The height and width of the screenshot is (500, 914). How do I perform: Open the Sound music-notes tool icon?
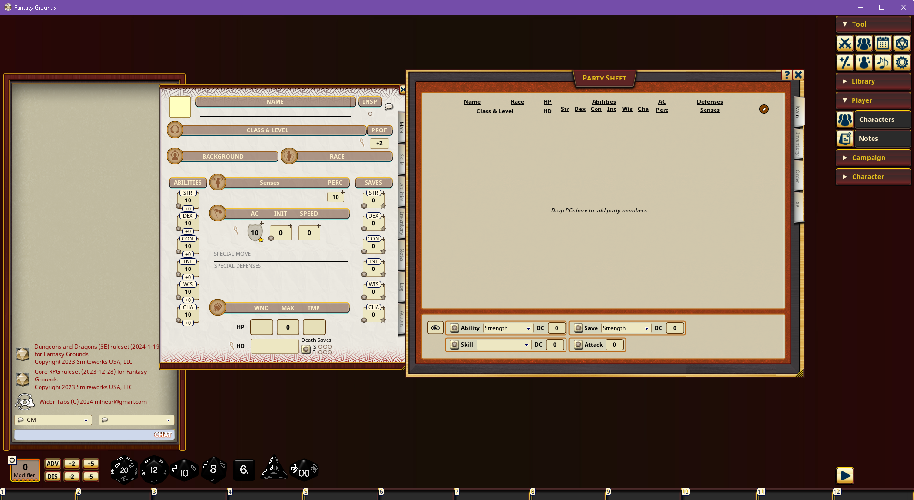(x=883, y=62)
